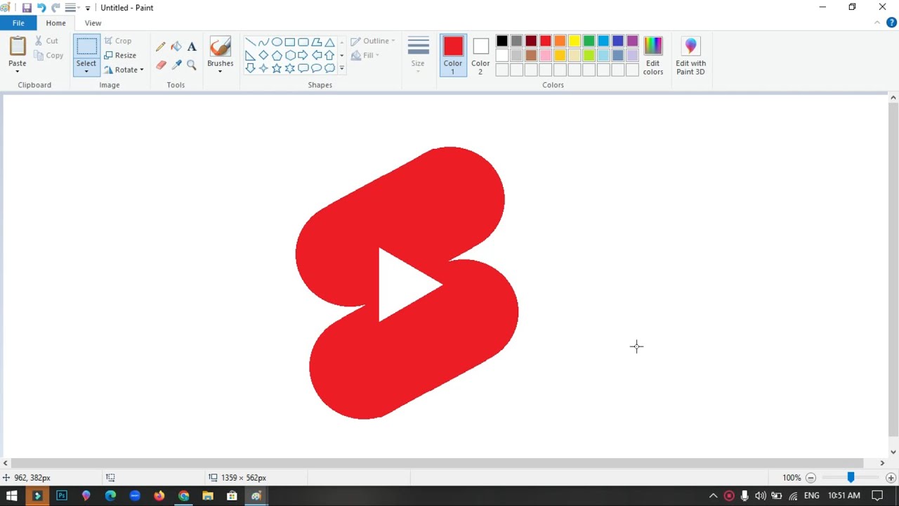Toggle Color 2 as active color
The width and height of the screenshot is (899, 506).
pos(480,56)
